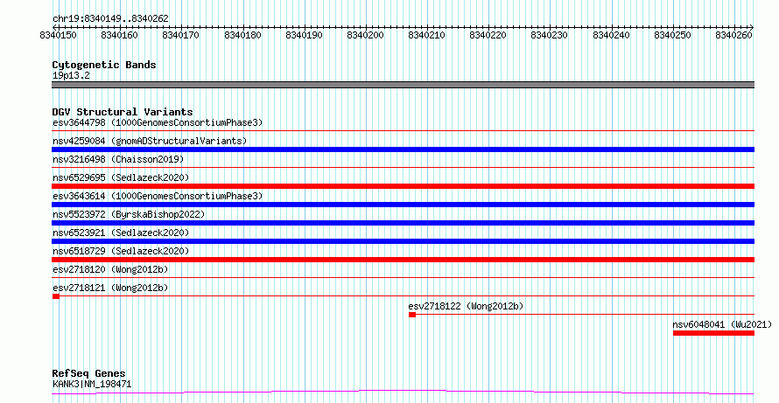Open the Cytogenetic Bands track title

coord(104,65)
